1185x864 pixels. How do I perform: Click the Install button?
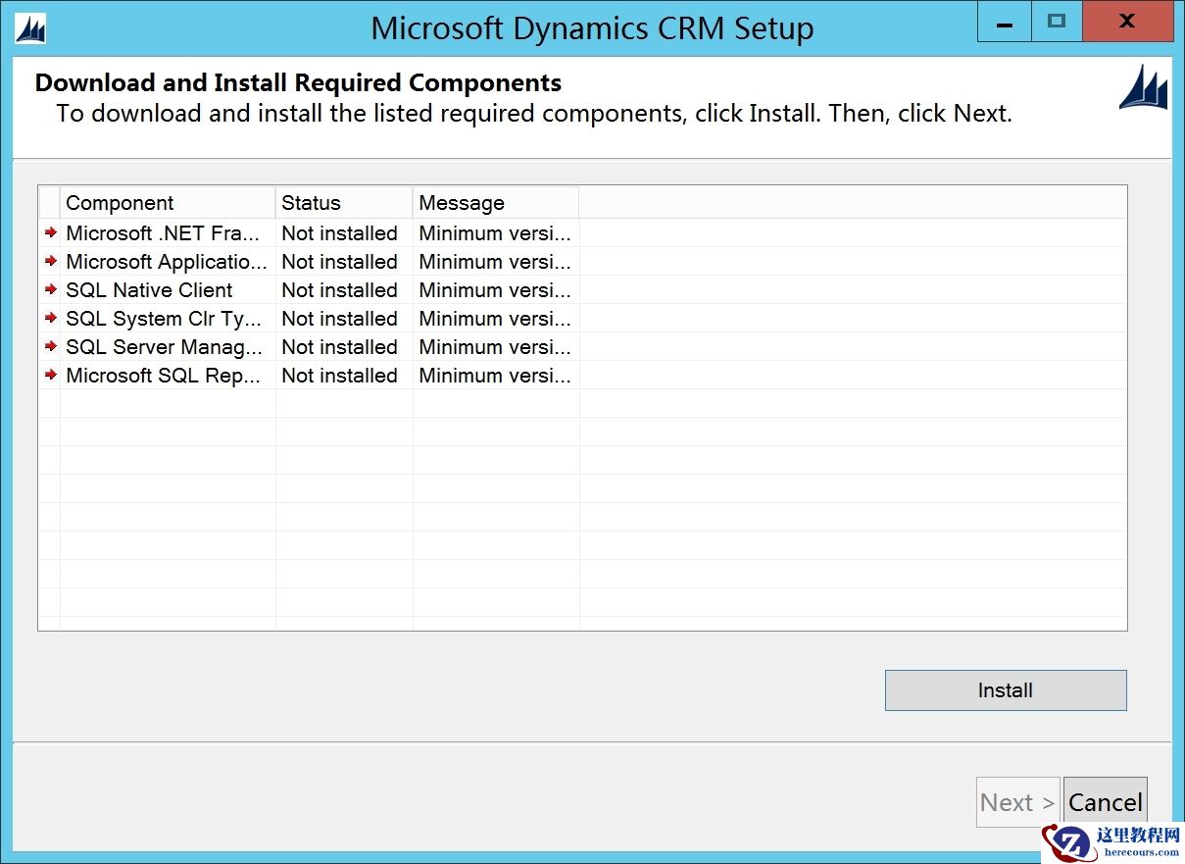click(x=1005, y=689)
